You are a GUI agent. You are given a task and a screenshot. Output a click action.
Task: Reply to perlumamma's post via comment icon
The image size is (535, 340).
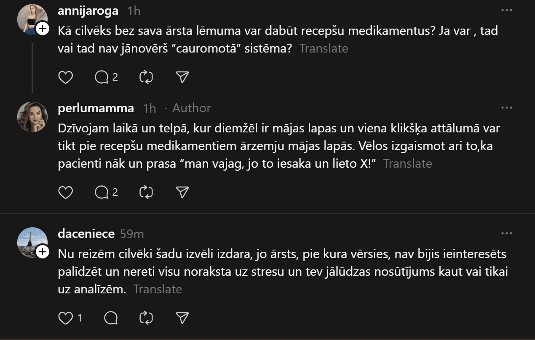pos(102,192)
